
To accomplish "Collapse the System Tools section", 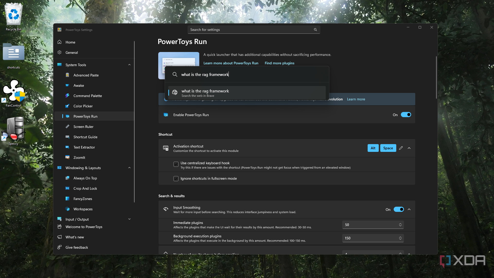I will pyautogui.click(x=129, y=65).
